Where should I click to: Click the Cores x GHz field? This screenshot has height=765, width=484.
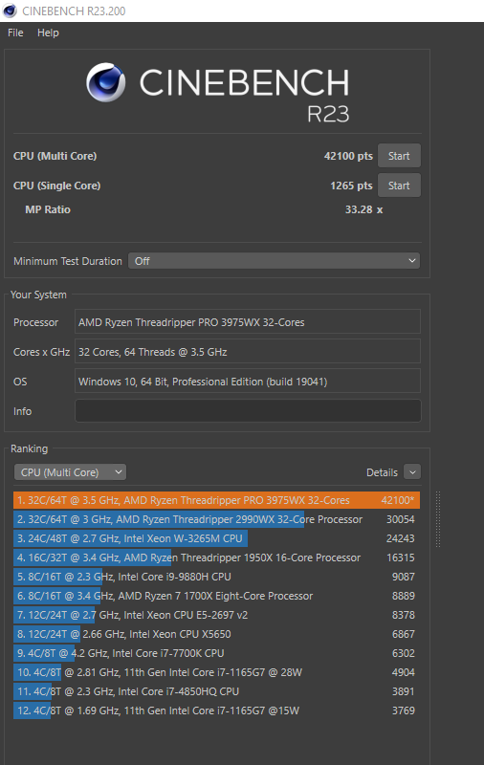point(248,352)
